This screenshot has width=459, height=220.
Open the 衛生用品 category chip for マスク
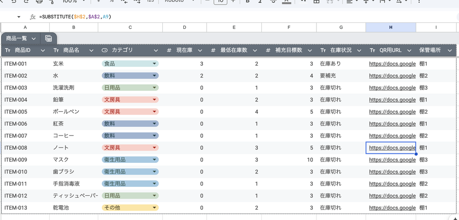(130, 160)
